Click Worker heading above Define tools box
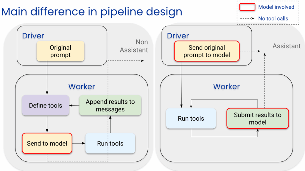 click(82, 86)
